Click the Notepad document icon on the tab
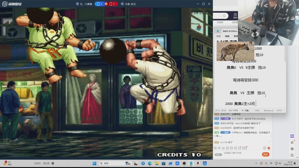The image size is (299, 168). point(218,31)
